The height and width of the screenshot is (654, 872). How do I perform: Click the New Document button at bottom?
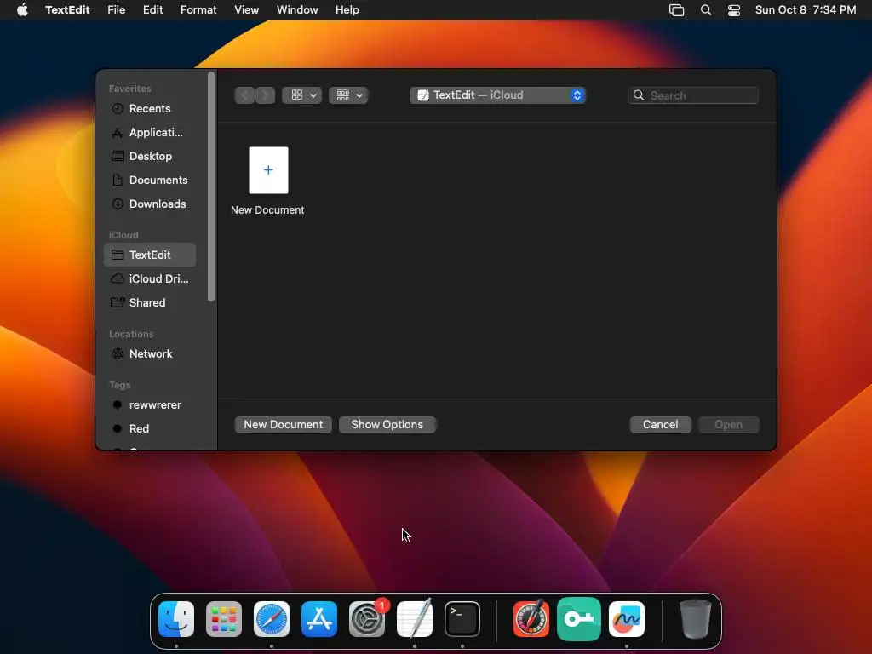click(x=283, y=424)
